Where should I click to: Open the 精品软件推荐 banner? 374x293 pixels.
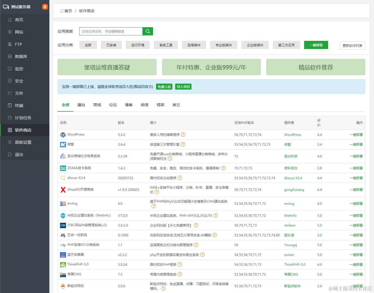point(316,67)
